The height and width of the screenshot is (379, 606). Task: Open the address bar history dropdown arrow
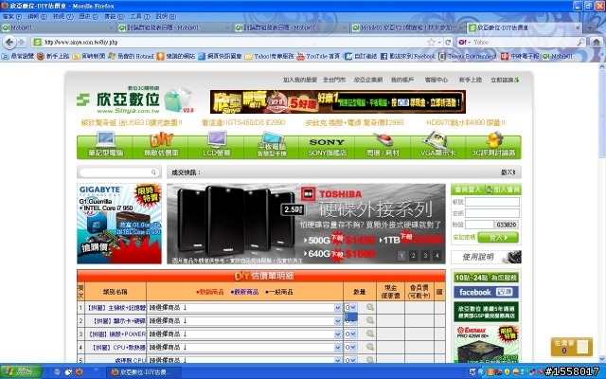(x=439, y=42)
